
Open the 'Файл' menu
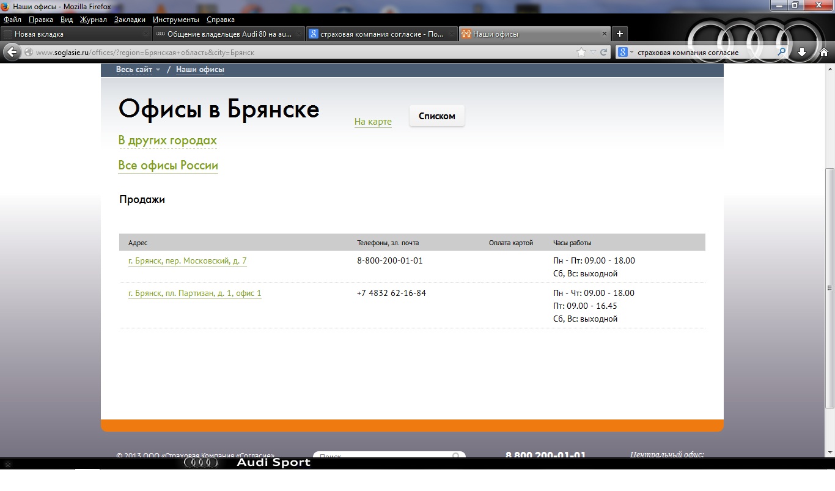pos(12,20)
